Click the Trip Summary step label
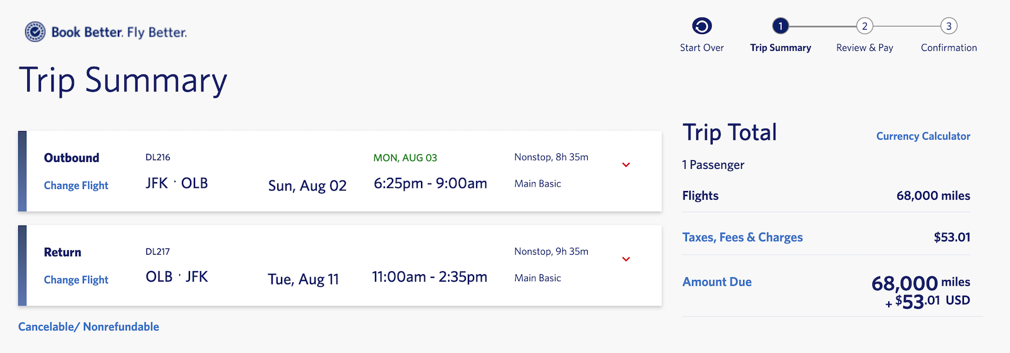Screen dimensions: 1010x353 pyautogui.click(x=780, y=48)
